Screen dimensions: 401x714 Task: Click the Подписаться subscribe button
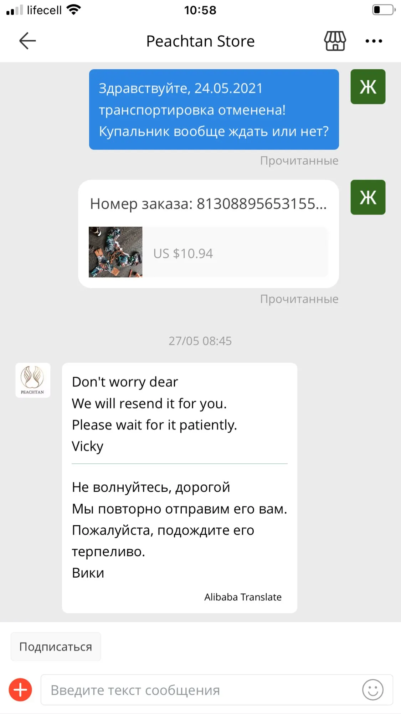56,647
